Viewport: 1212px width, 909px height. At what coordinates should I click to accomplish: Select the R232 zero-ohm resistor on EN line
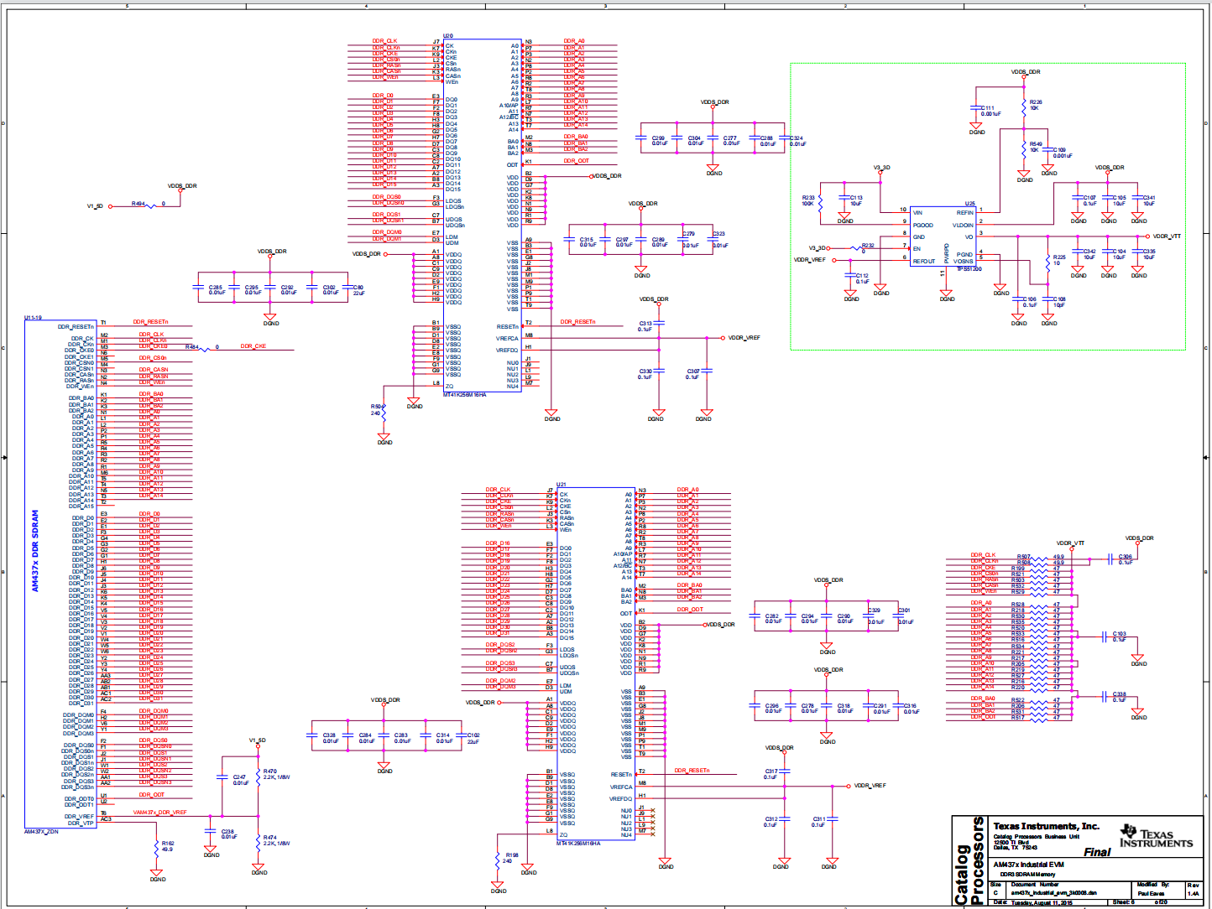tap(856, 248)
